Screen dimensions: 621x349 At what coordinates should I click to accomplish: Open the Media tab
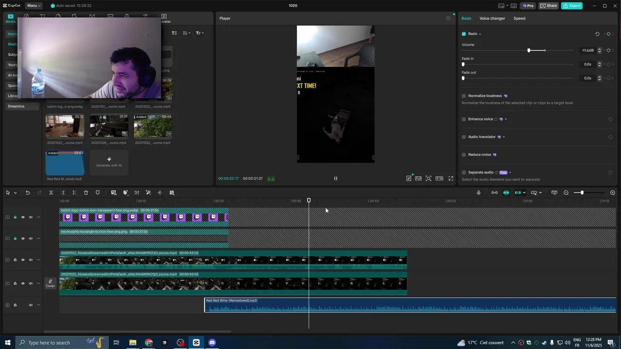pyautogui.click(x=10, y=18)
